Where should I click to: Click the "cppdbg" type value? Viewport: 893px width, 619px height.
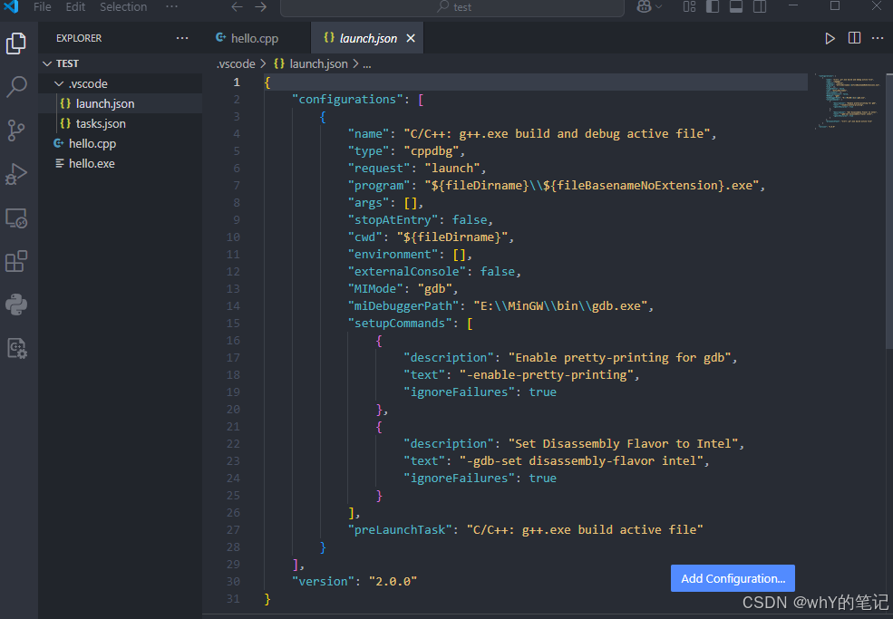(432, 151)
